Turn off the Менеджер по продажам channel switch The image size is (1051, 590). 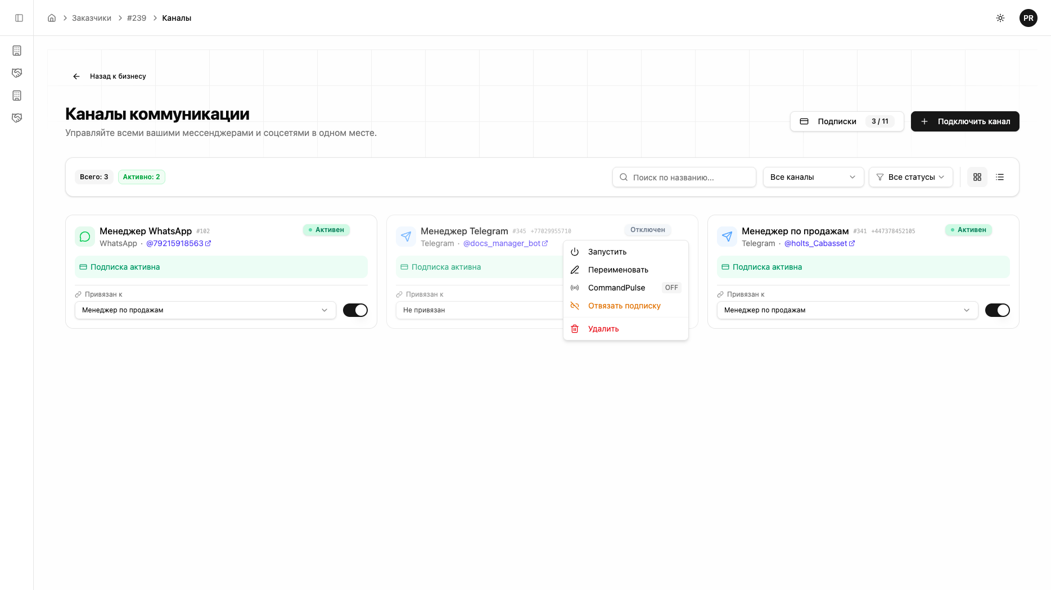pos(997,310)
